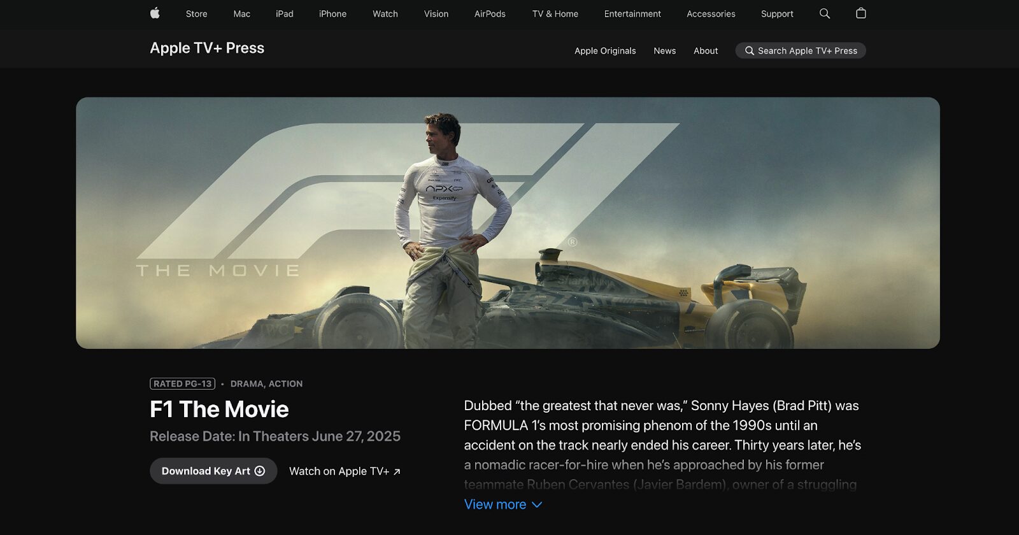
Task: Open the global search magnifier icon
Action: pyautogui.click(x=825, y=13)
